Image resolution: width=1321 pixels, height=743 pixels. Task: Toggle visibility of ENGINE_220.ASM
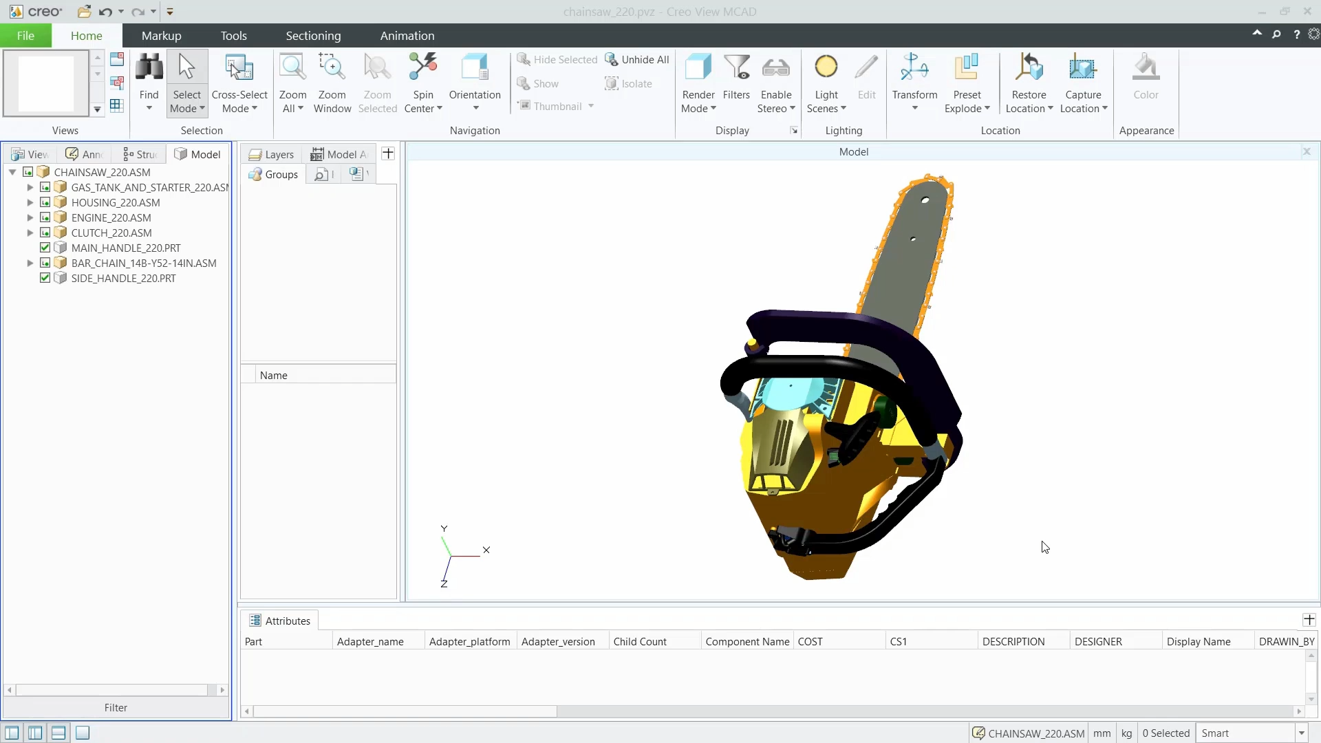[45, 217]
